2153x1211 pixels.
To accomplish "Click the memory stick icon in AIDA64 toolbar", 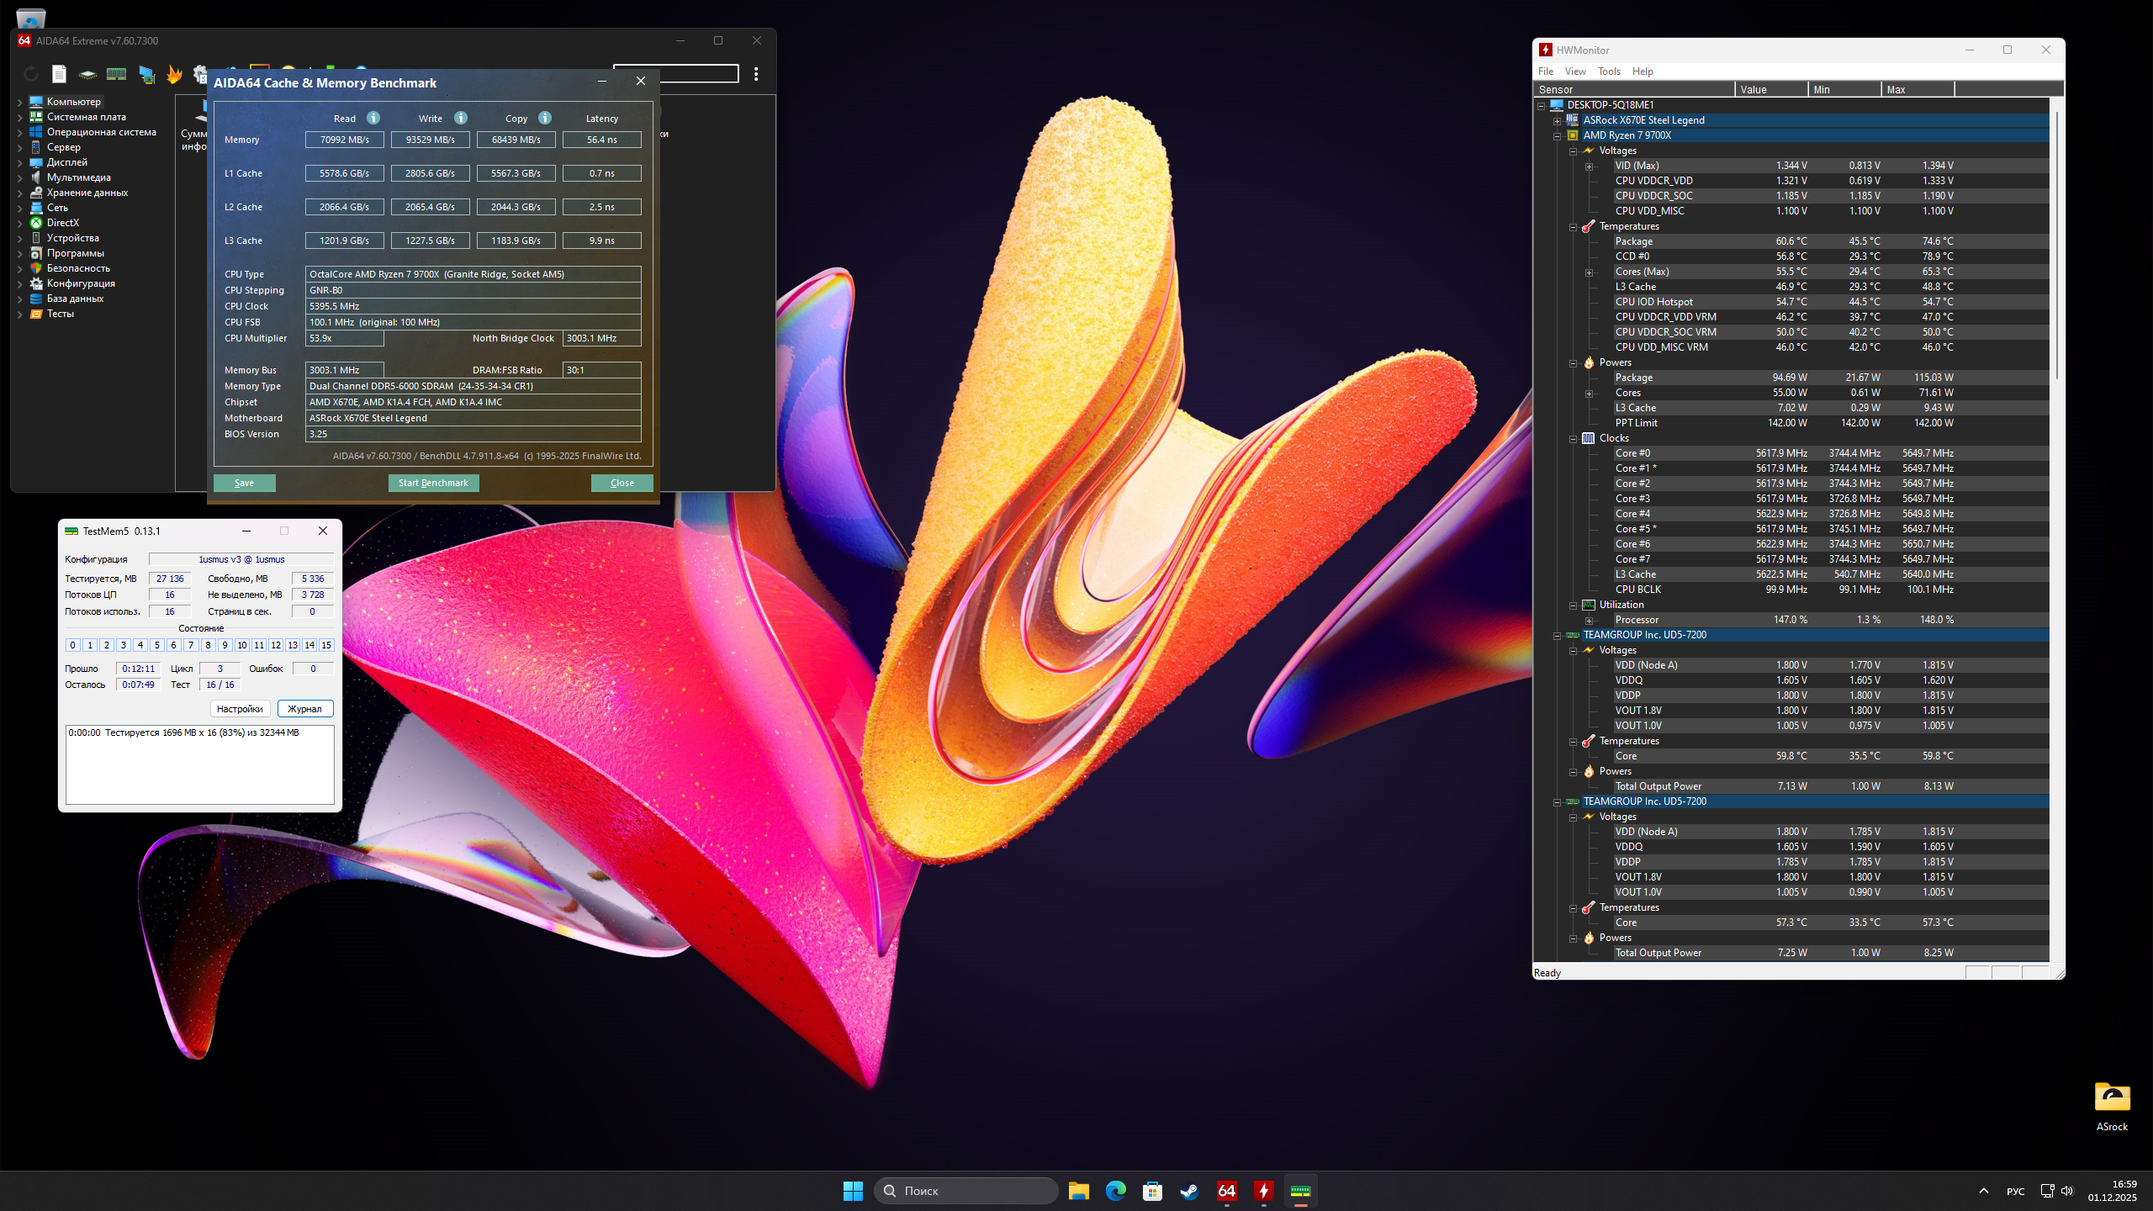I will coord(116,74).
